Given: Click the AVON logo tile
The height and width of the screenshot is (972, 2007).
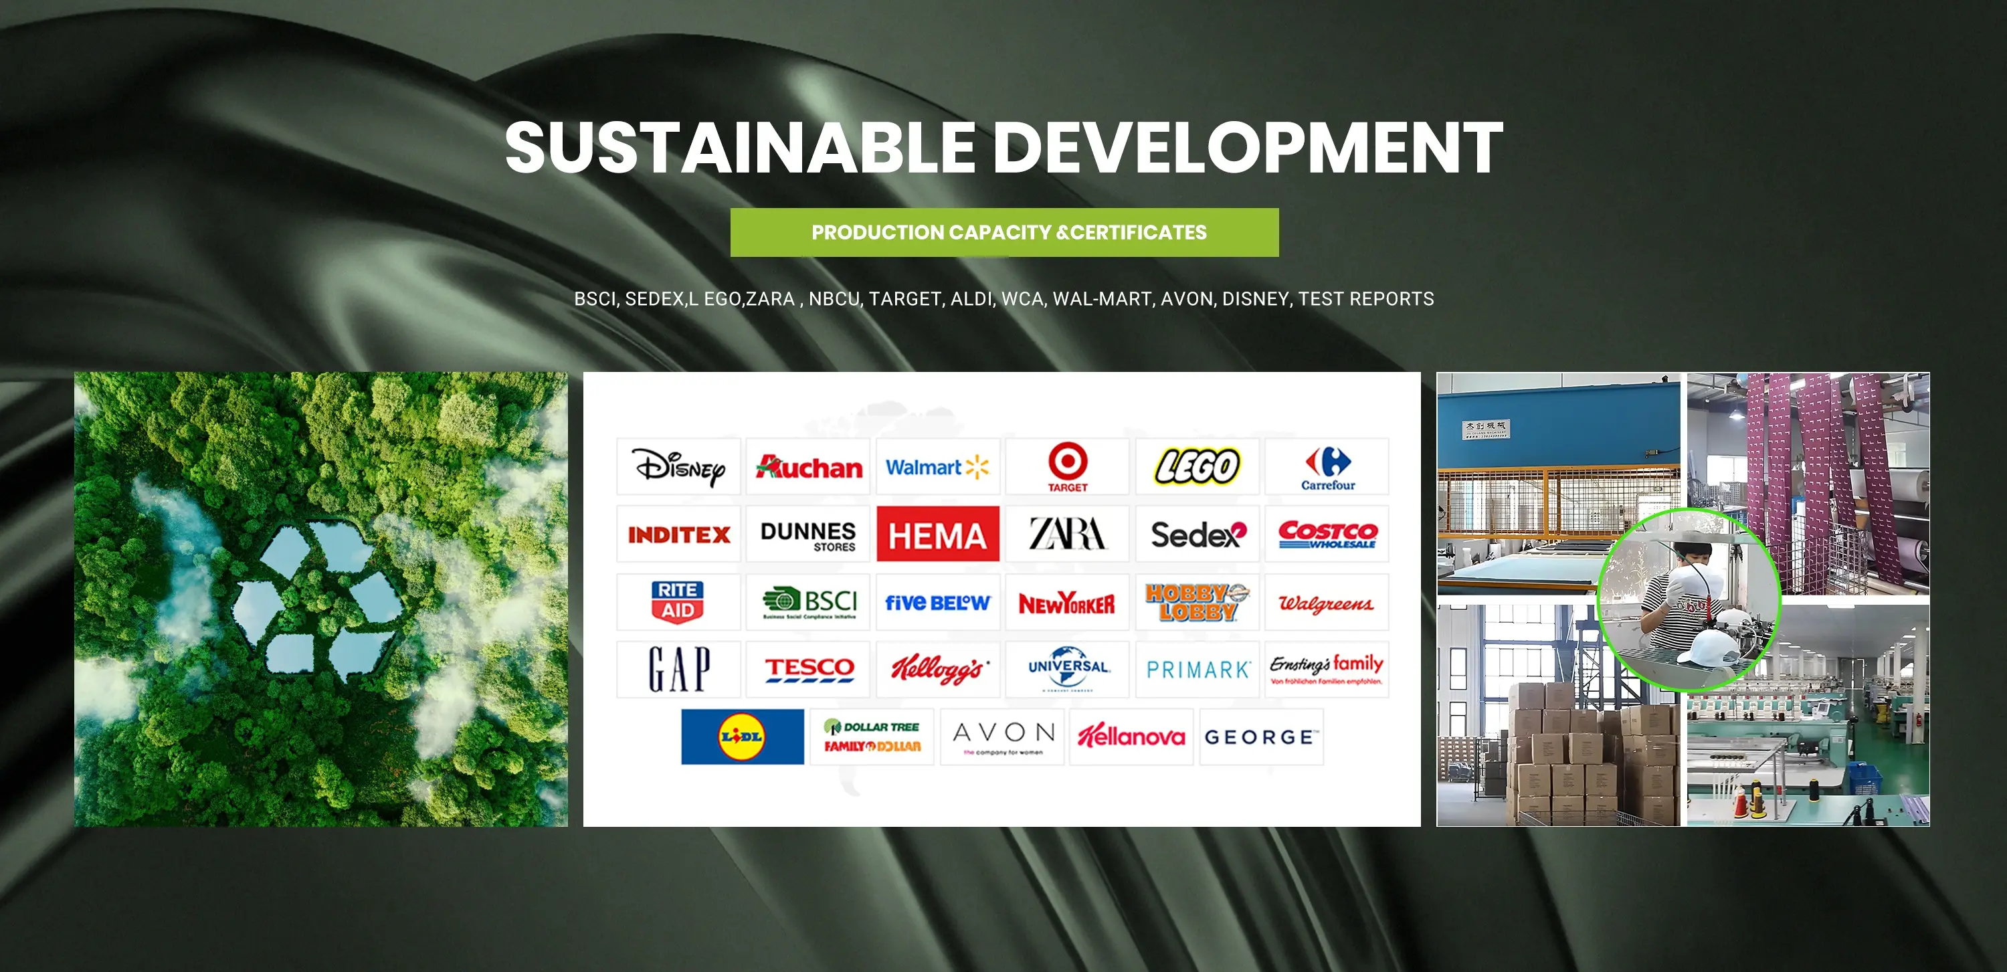Looking at the screenshot, I should [1002, 737].
